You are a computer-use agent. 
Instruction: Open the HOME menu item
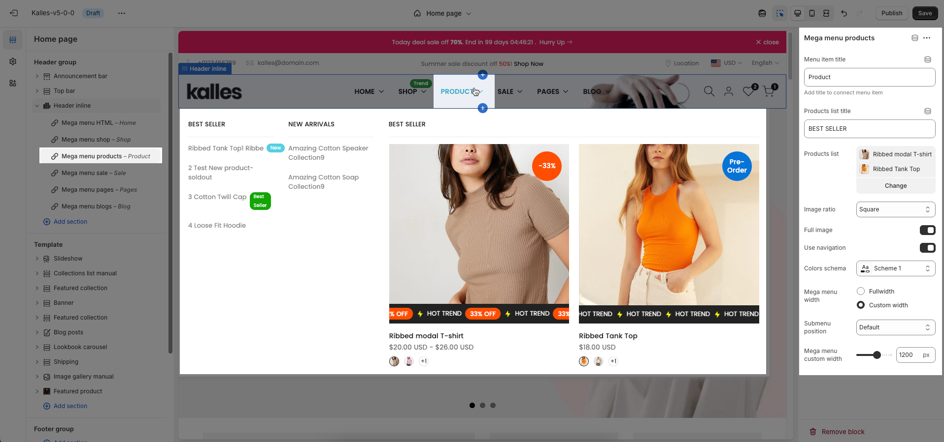(369, 91)
